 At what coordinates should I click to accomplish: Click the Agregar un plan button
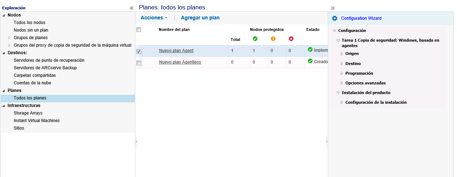(x=200, y=18)
